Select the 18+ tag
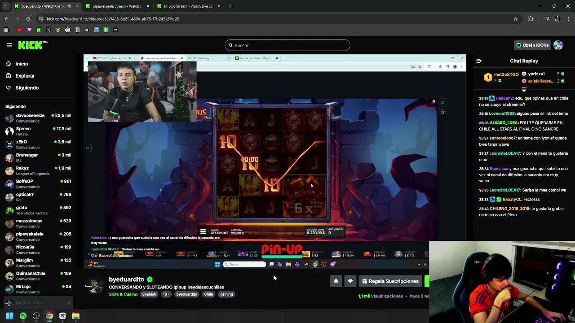 click(166, 294)
